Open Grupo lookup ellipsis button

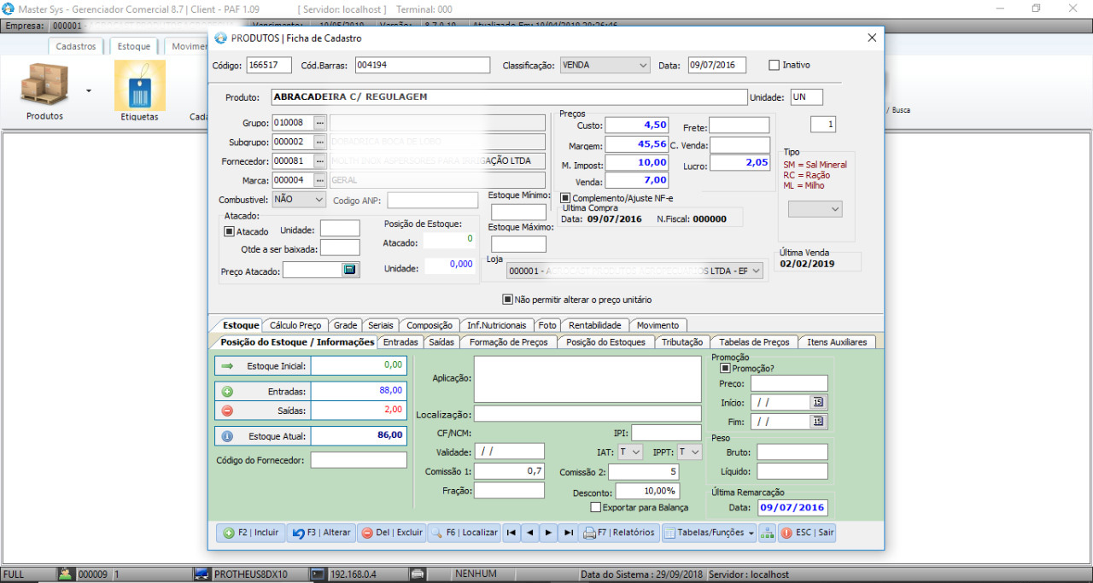320,123
